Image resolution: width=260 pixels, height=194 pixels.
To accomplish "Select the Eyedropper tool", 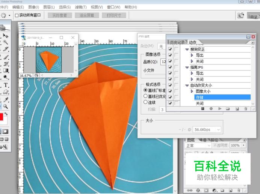I will [6, 99].
